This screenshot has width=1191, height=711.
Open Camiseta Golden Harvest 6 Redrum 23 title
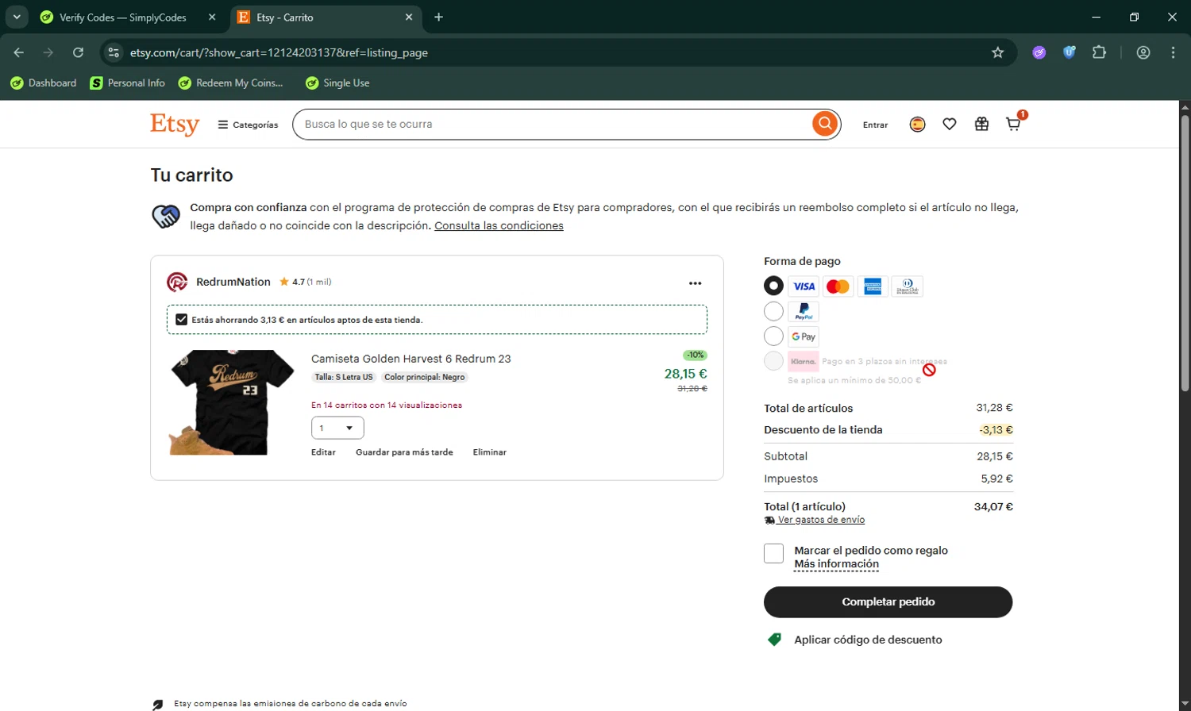point(410,359)
